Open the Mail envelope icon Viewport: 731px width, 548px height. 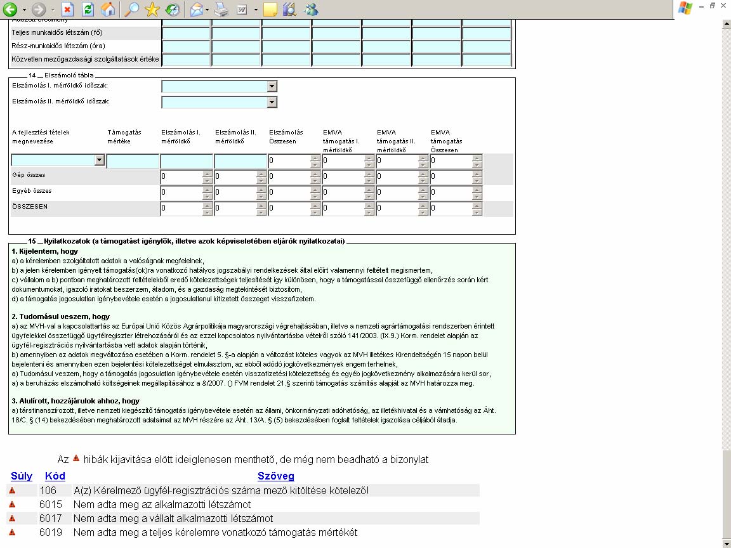[x=196, y=9]
